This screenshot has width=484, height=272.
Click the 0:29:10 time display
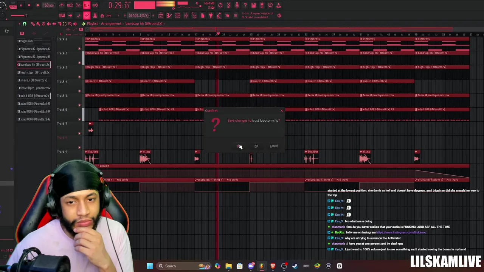[118, 5]
